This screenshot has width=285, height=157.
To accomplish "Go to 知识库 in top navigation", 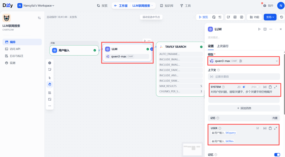I will click(x=167, y=6).
